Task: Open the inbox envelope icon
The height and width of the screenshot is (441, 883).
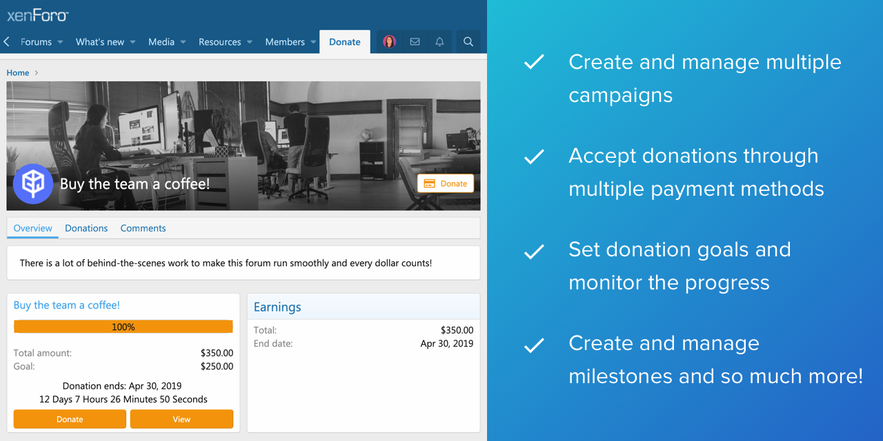Action: tap(415, 42)
